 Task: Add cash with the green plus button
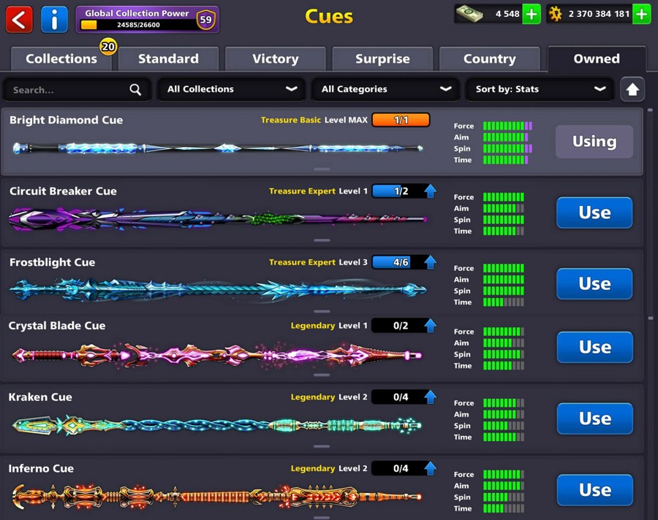point(532,14)
